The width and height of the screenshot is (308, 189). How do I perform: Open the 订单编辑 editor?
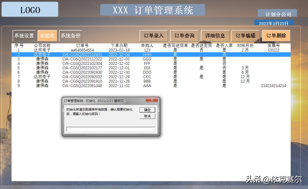coord(246,36)
